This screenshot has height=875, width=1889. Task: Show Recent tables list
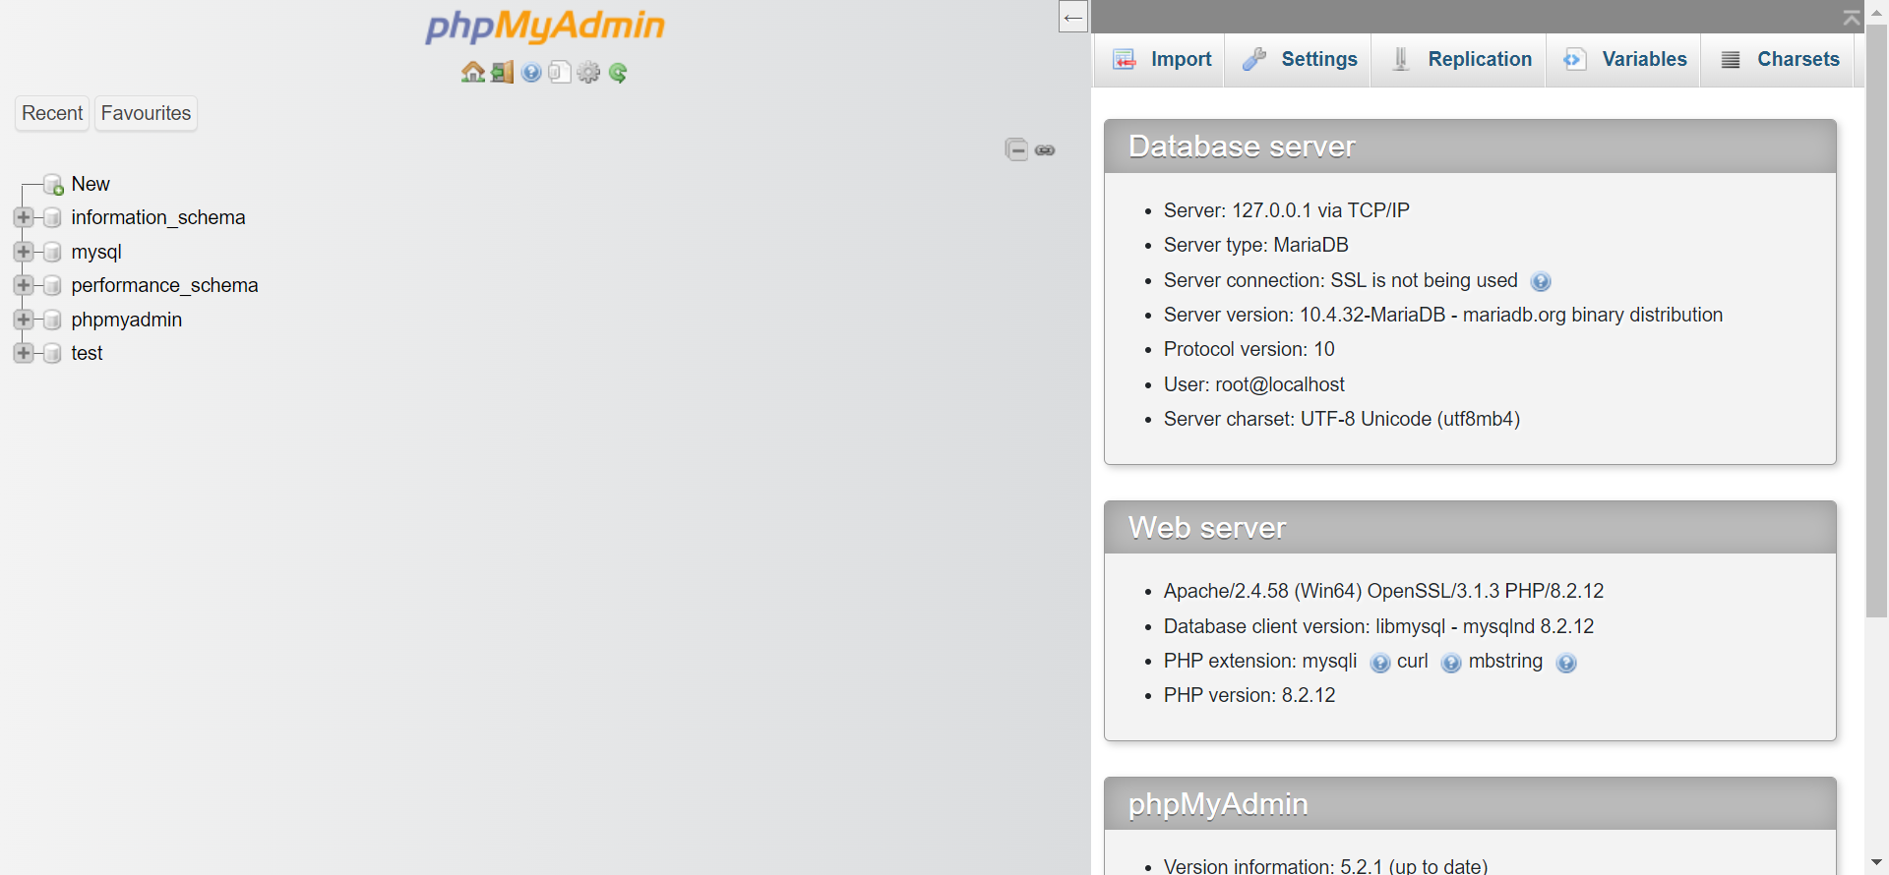(52, 113)
